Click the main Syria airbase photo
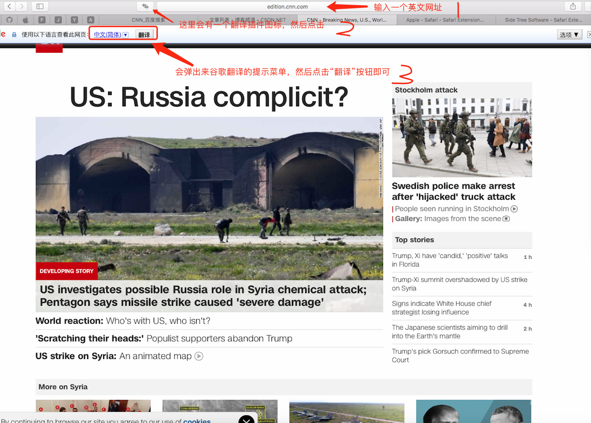The image size is (591, 423). coord(209,198)
